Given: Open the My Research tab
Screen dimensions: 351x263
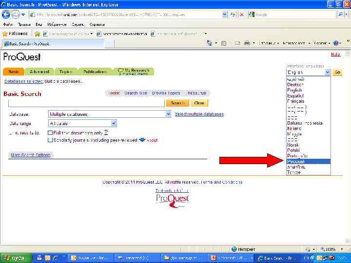Looking at the screenshot, I should pyautogui.click(x=134, y=72).
